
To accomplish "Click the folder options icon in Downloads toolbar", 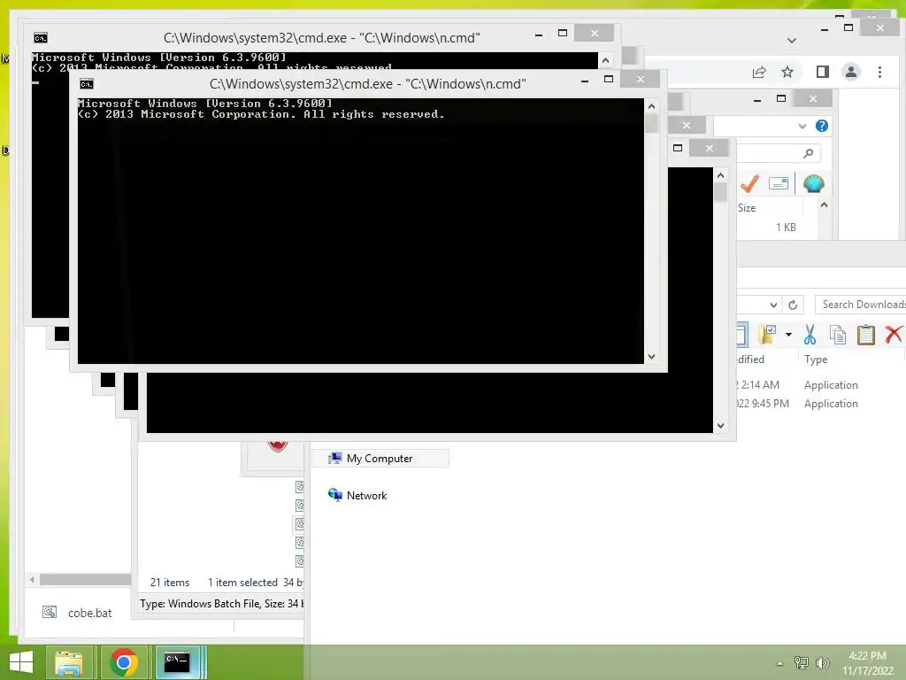I will click(767, 334).
